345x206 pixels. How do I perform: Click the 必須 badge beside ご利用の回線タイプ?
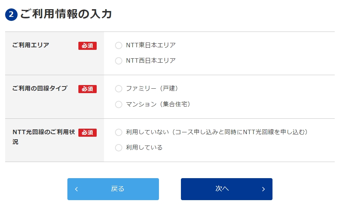(88, 89)
